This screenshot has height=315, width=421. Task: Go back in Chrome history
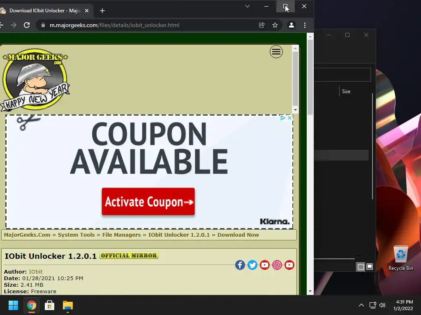coord(1,25)
